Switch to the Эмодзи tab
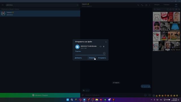Image resolution: width=181 pixels, height=102 pixels. point(157,5)
